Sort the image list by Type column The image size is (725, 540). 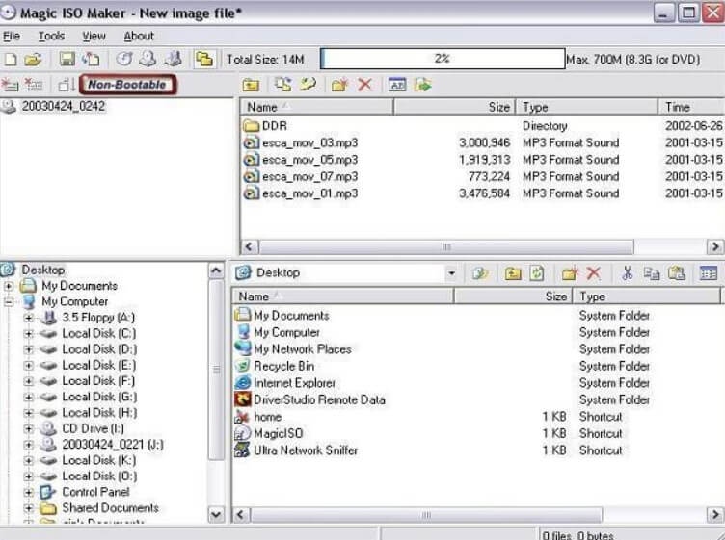pyautogui.click(x=587, y=107)
